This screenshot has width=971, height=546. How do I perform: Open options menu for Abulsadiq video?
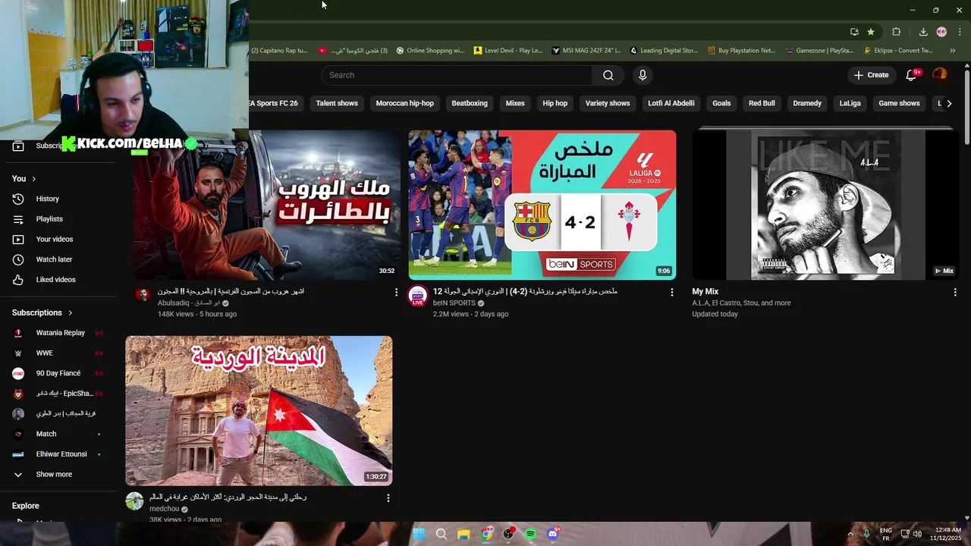pyautogui.click(x=396, y=292)
